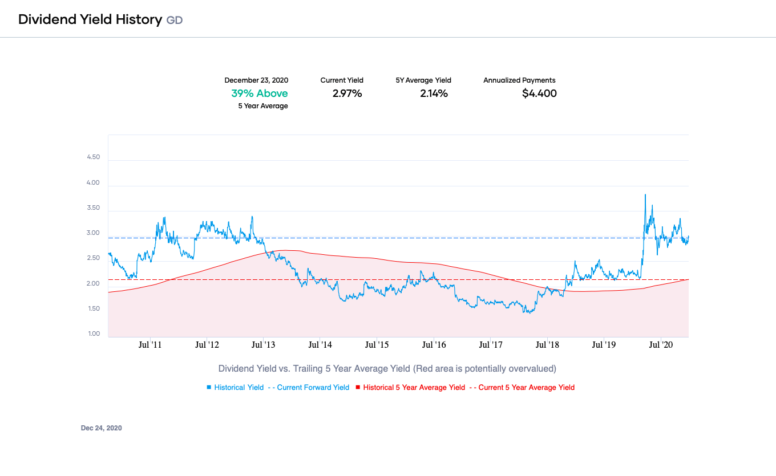The width and height of the screenshot is (776, 476).
Task: Click the Jul '15 x-axis label
Action: click(x=377, y=345)
